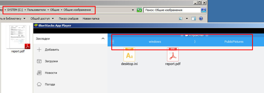Click the Погода cloud icon

[39, 84]
